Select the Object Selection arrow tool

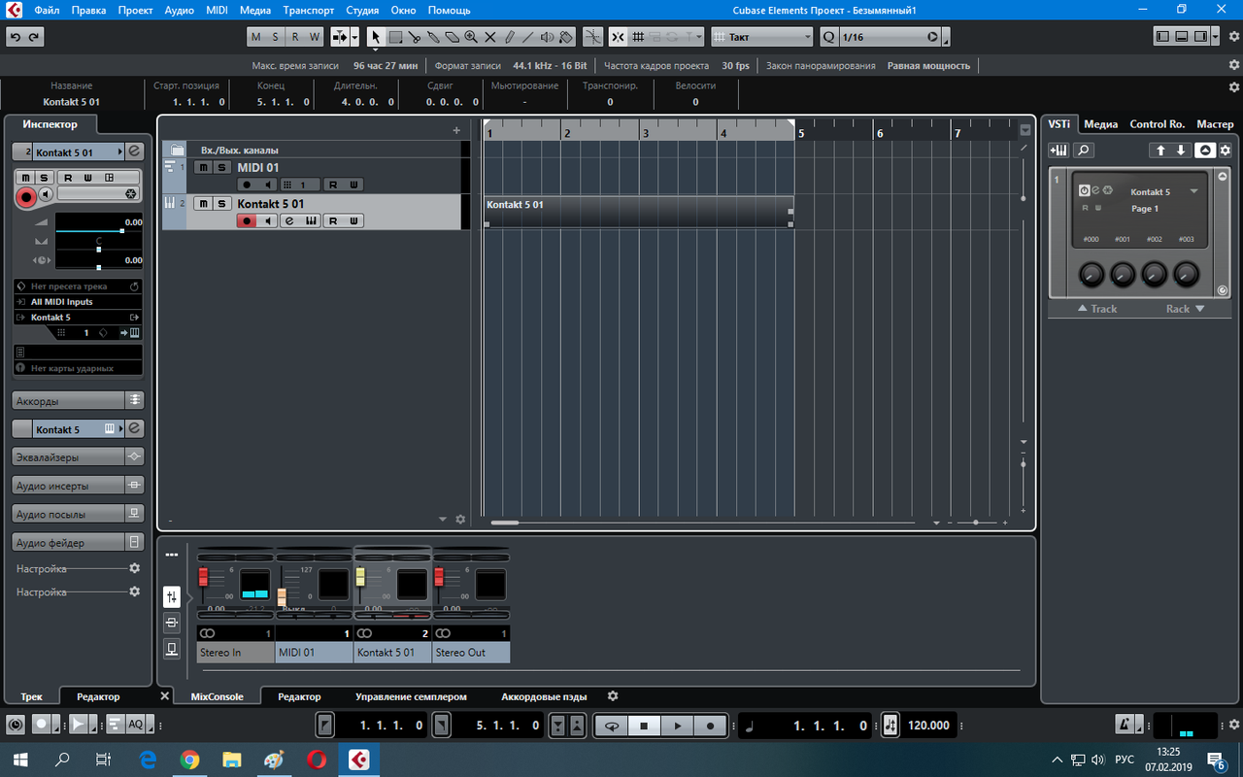pyautogui.click(x=376, y=37)
